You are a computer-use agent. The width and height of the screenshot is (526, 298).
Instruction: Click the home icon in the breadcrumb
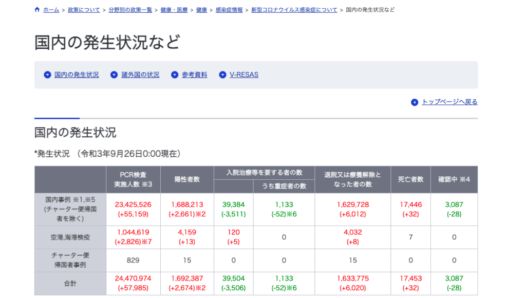pyautogui.click(x=37, y=10)
